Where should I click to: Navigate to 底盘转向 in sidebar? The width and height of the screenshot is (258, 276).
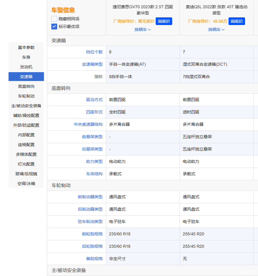click(26, 86)
